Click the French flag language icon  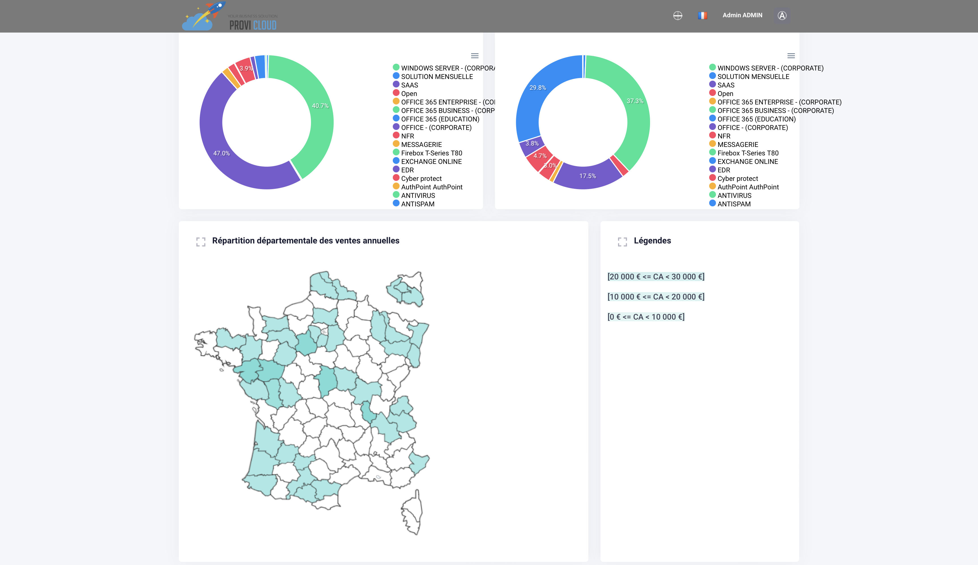point(702,16)
